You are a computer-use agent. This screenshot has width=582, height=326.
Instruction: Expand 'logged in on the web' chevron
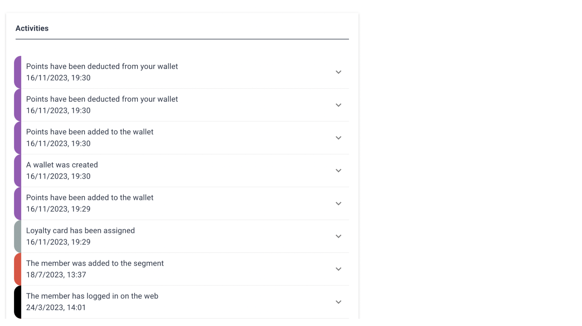(338, 302)
